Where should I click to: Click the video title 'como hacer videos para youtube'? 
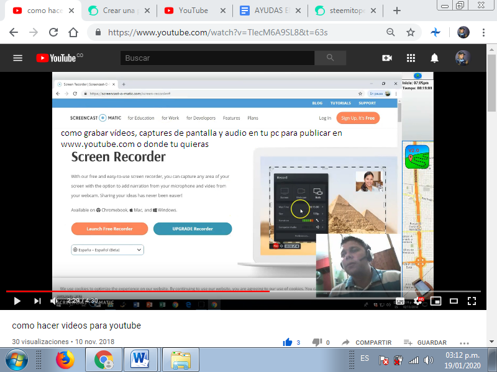(x=76, y=325)
